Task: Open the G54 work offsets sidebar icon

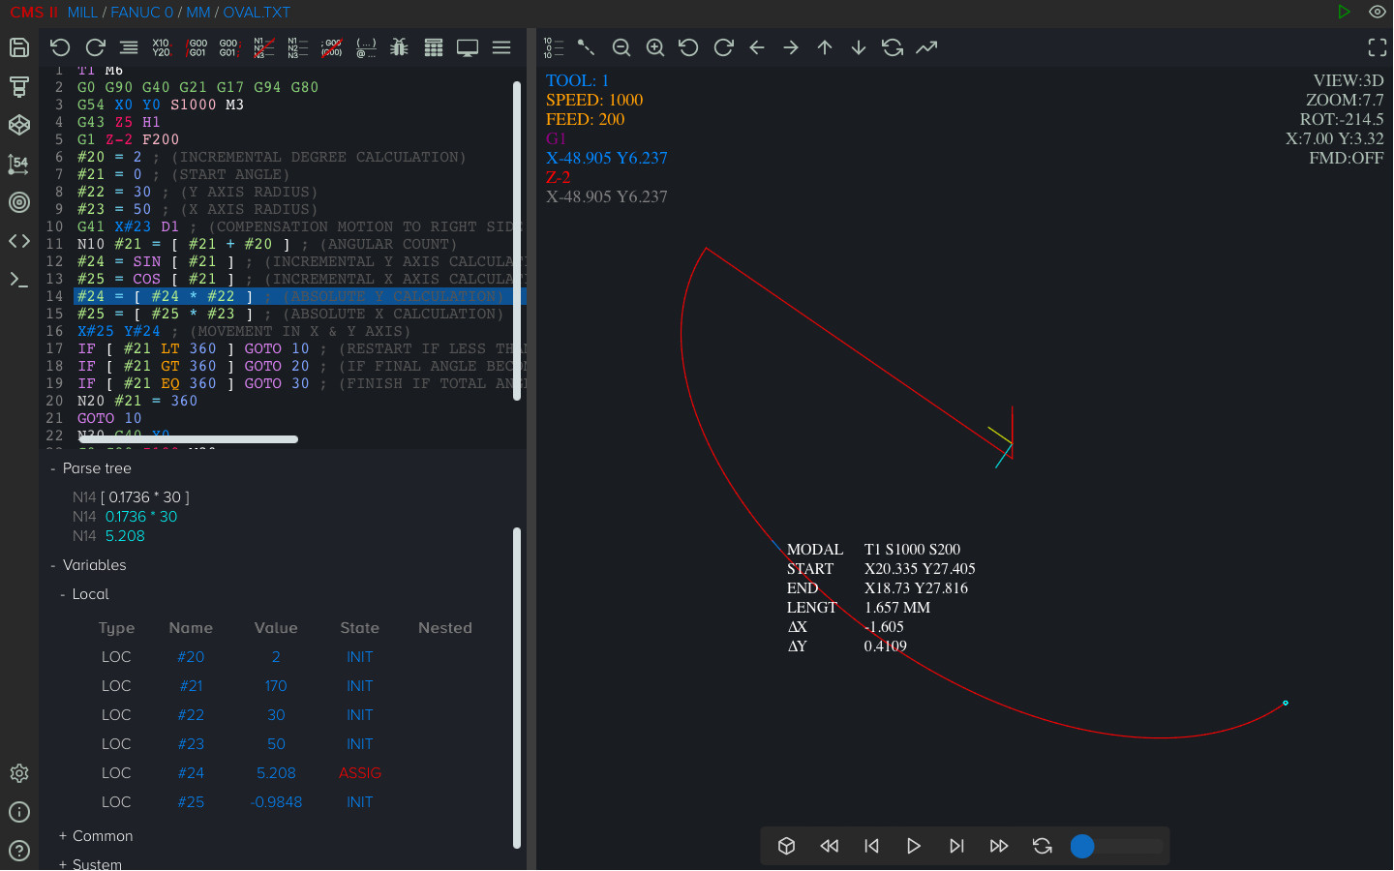Action: (19, 164)
